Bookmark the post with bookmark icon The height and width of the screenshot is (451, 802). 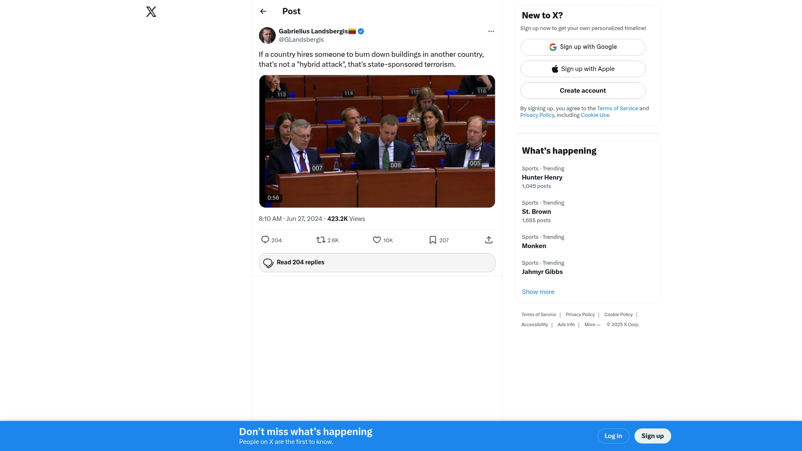point(433,240)
